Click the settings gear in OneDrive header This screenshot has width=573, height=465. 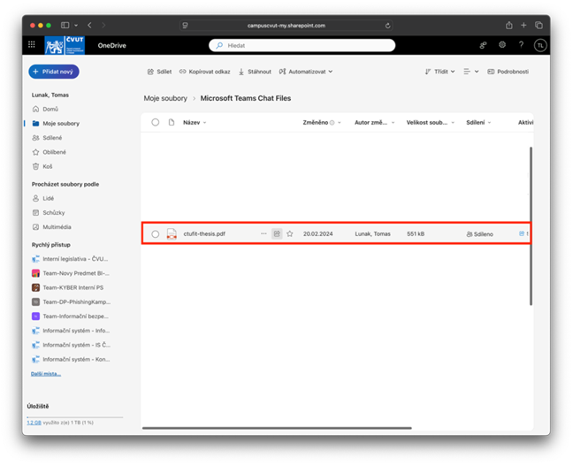tap(502, 44)
